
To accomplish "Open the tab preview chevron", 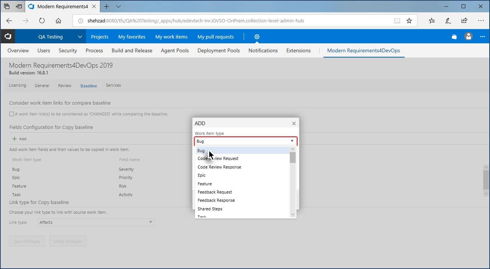I will (118, 6).
